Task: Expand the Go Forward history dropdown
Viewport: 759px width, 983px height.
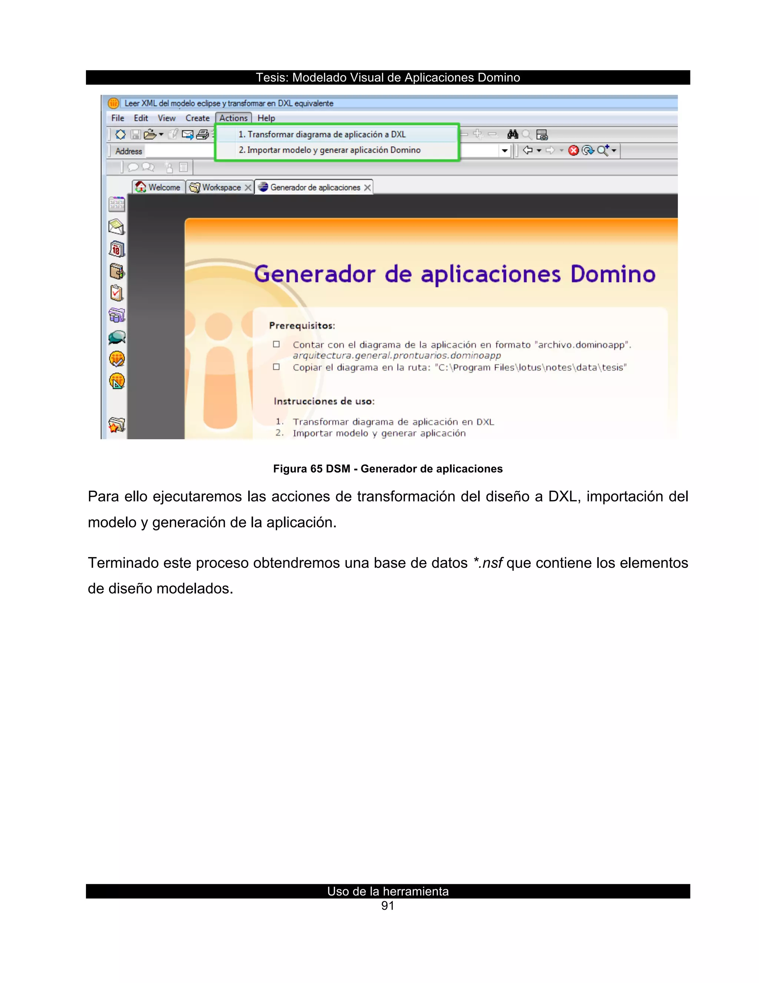Action: click(561, 150)
